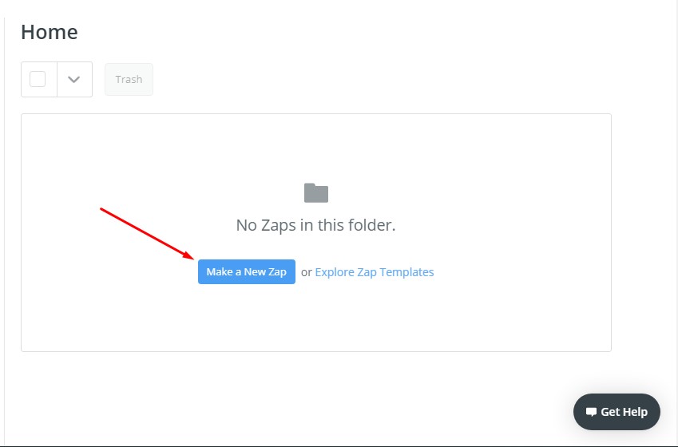This screenshot has width=678, height=447.
Task: Click the Home folder heading
Action: click(50, 32)
